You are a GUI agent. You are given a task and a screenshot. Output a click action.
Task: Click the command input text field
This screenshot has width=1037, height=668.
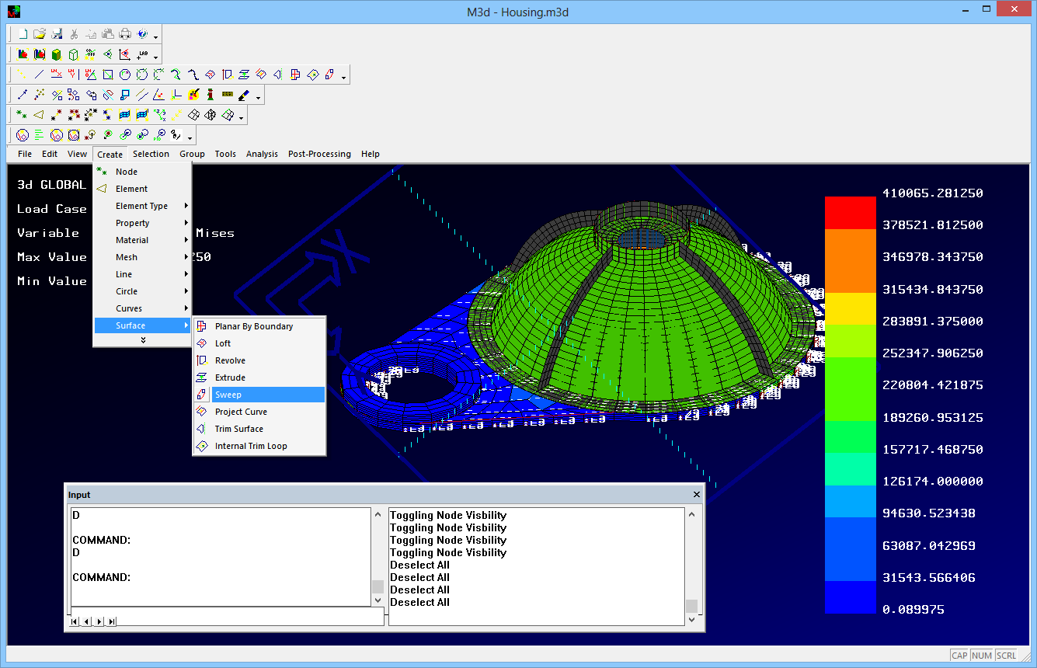(250, 617)
